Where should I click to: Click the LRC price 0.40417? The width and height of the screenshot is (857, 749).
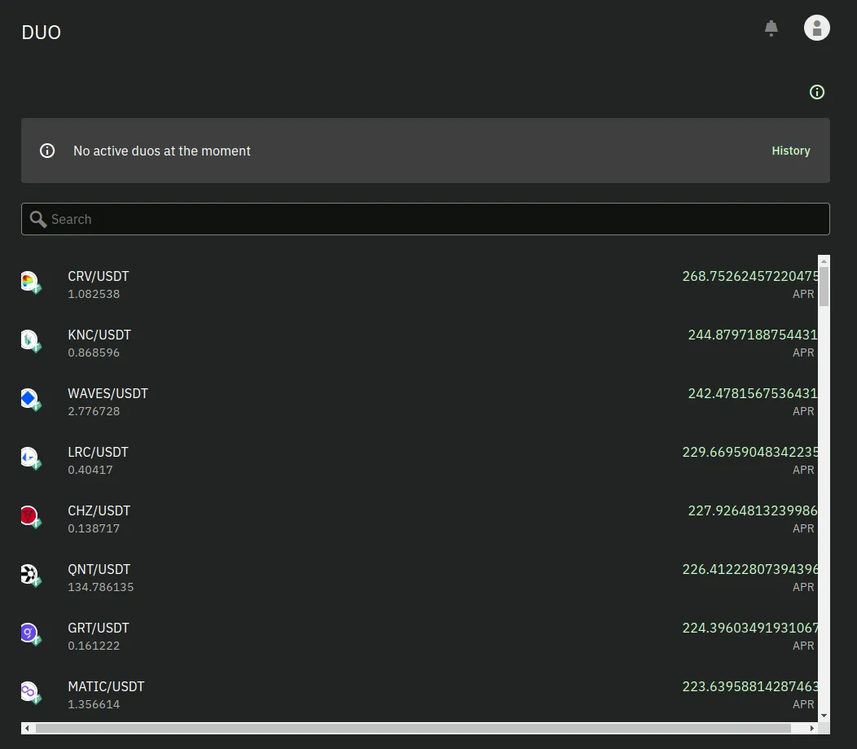(90, 470)
